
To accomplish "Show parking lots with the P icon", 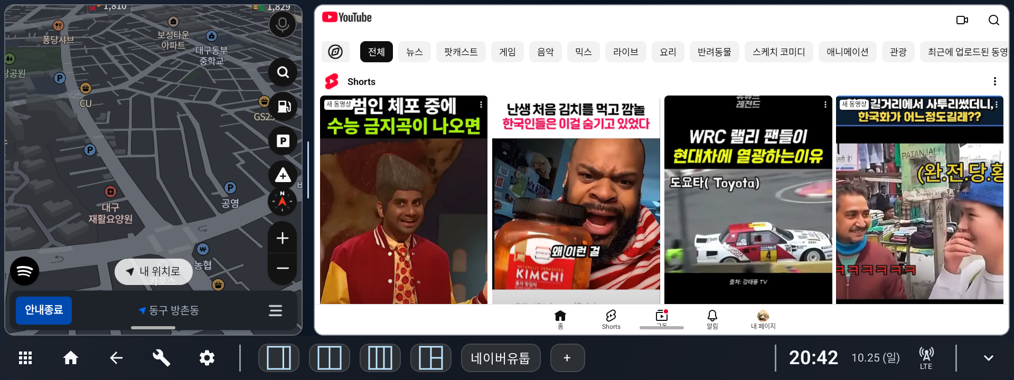I will tap(283, 141).
